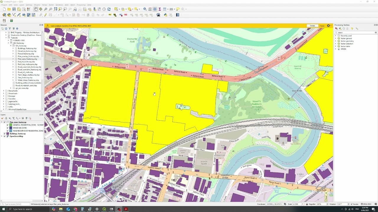Toggle Buildings_footscray layer visibility
This screenshot has width=378, height=212.
[x=4, y=134]
